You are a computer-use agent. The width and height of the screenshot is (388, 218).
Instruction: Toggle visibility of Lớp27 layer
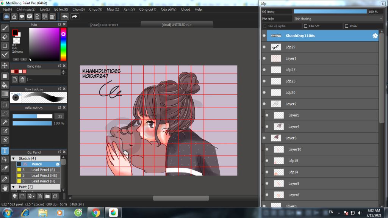pos(264,70)
